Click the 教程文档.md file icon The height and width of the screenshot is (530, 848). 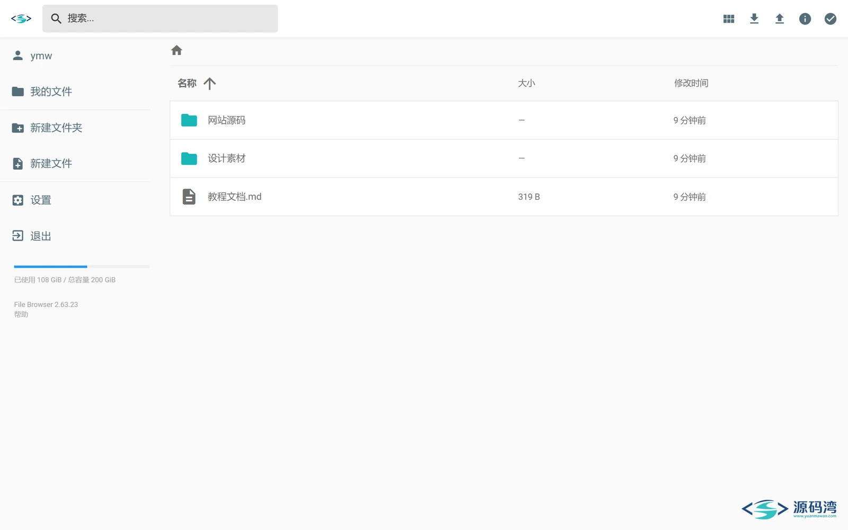(x=189, y=197)
